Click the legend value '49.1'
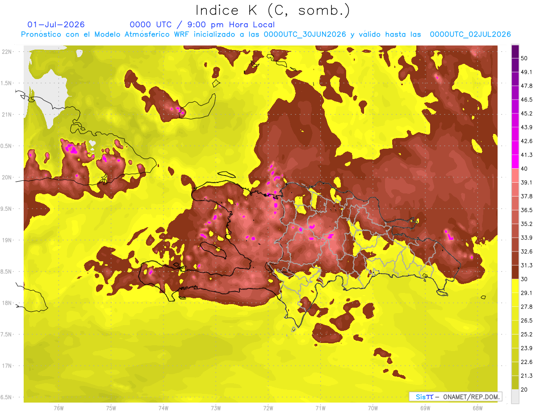This screenshot has height=414, width=536. (527, 72)
